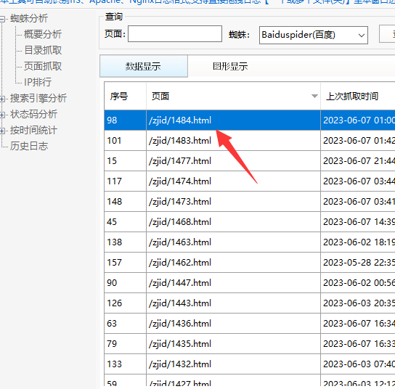Select the row /zjid/1477.html
395x389 pixels.
250,161
